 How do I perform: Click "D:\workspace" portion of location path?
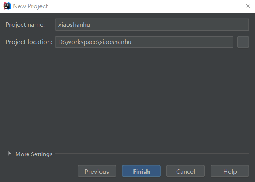(x=77, y=42)
